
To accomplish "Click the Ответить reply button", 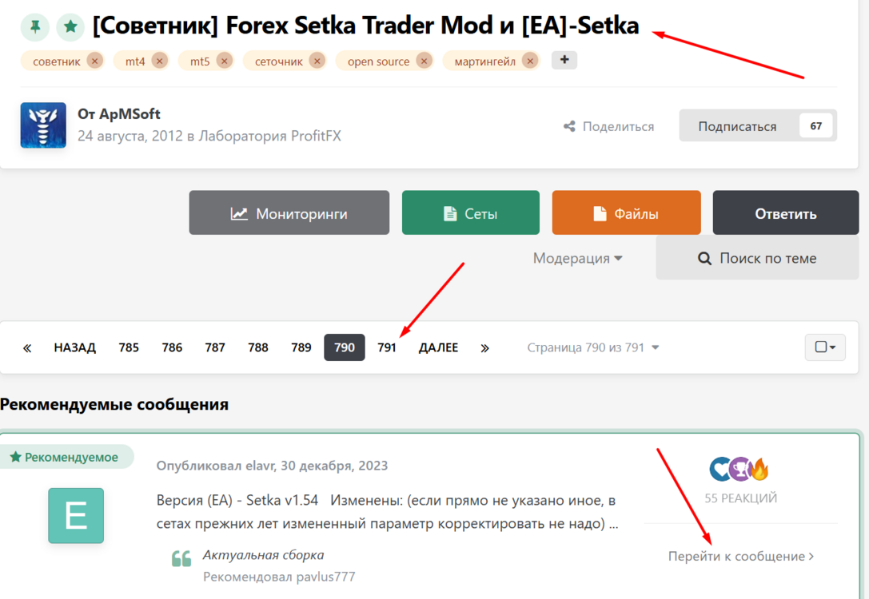I will [785, 213].
